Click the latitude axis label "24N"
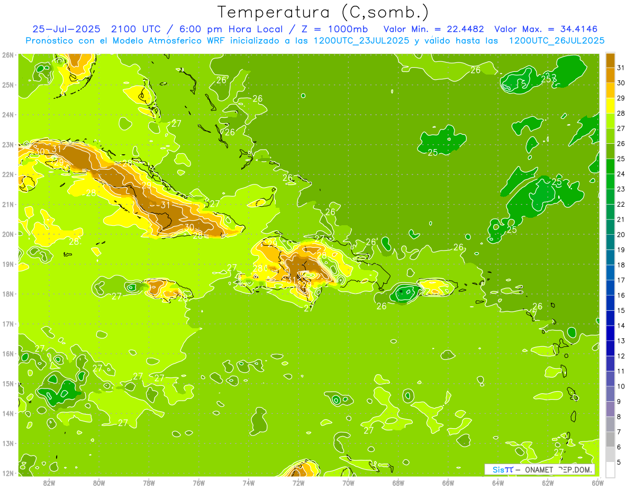Image resolution: width=635 pixels, height=490 pixels. point(7,115)
